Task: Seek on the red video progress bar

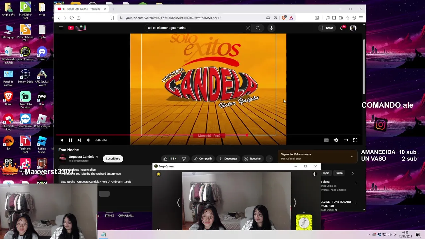Action: pos(208,135)
